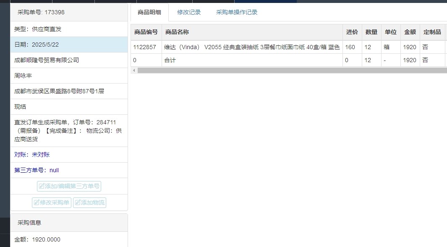Click the 对账: 未对账 status

coord(32,155)
